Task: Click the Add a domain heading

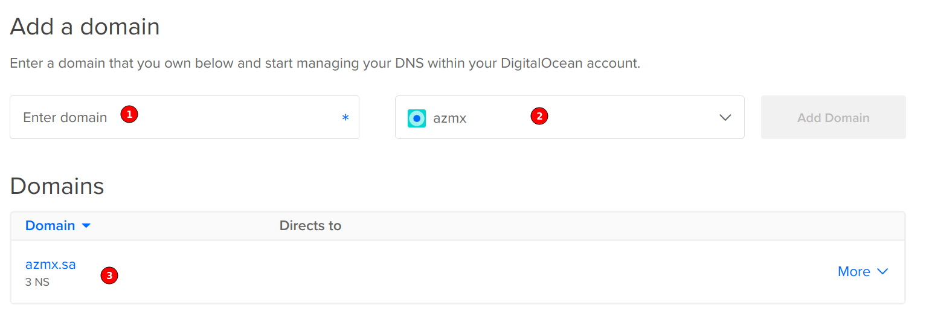Action: click(x=85, y=27)
